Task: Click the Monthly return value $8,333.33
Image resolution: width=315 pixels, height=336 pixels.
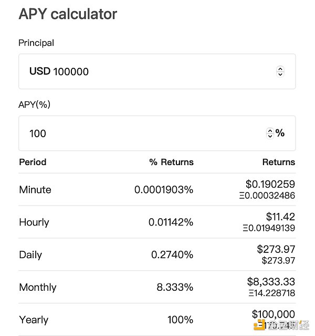Action: click(271, 282)
